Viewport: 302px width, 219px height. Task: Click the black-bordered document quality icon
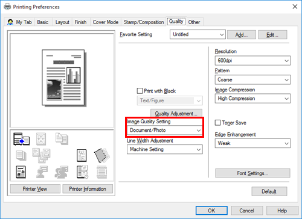tap(21, 172)
